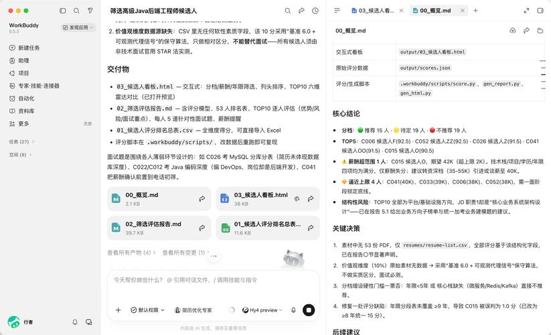Share the 00_概览.md file card

[202, 199]
